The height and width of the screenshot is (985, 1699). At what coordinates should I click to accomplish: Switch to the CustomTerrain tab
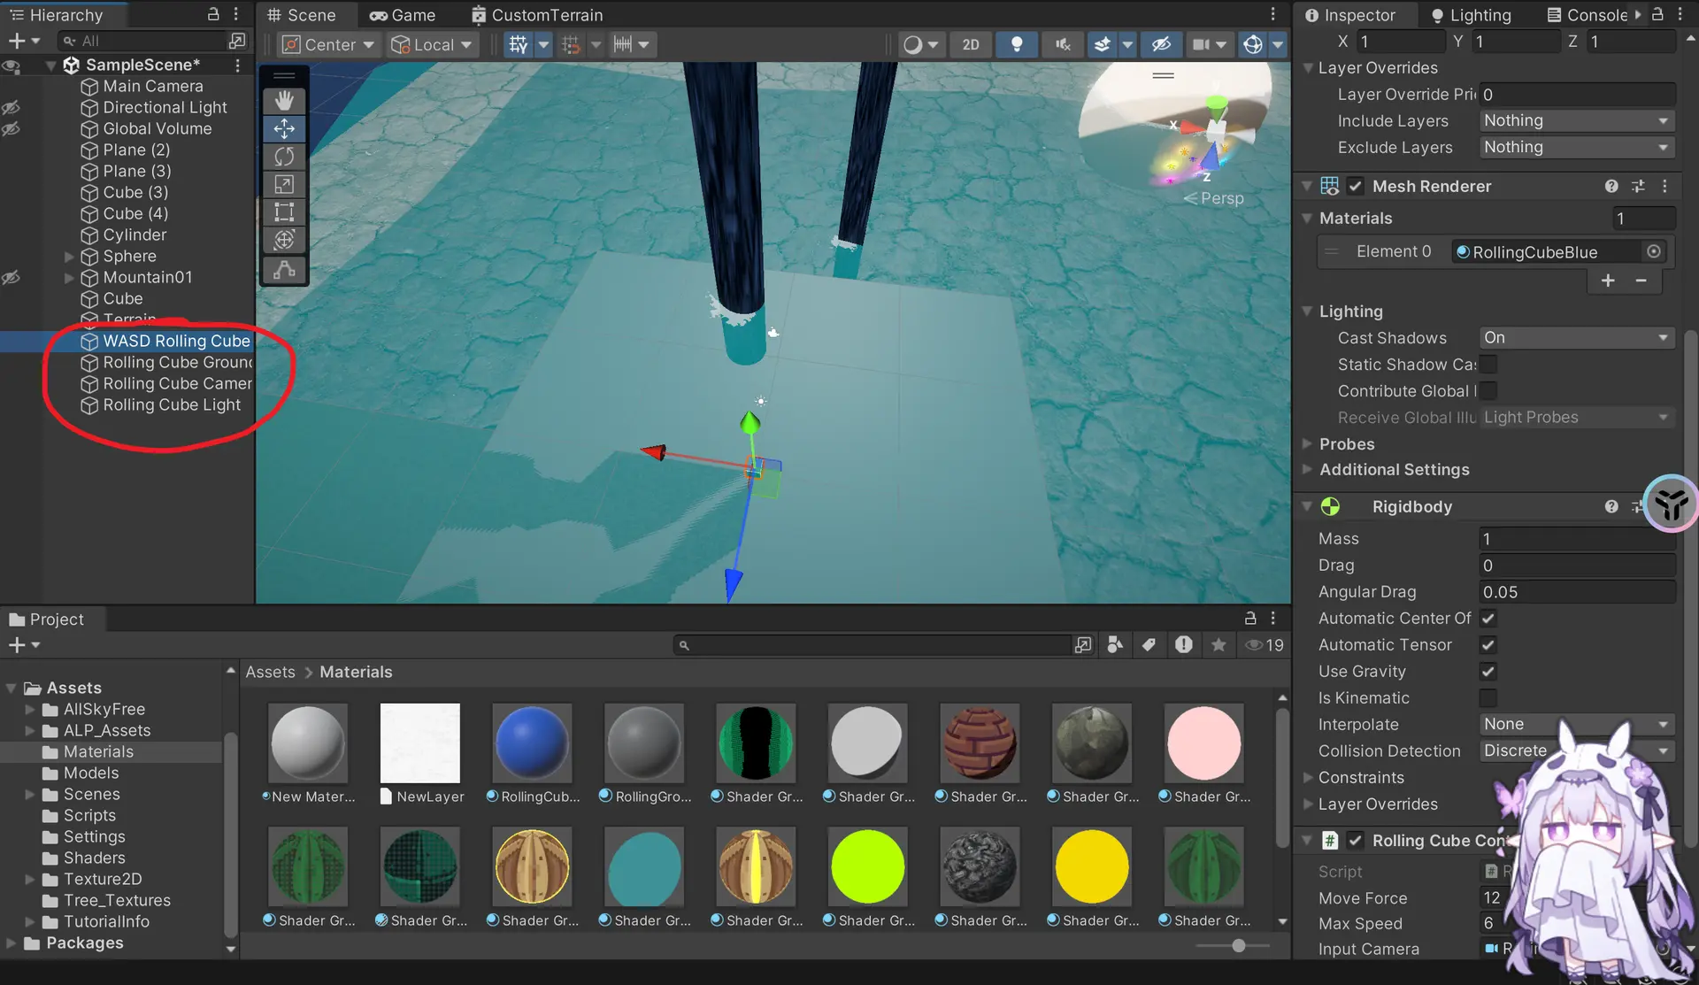pyautogui.click(x=537, y=15)
